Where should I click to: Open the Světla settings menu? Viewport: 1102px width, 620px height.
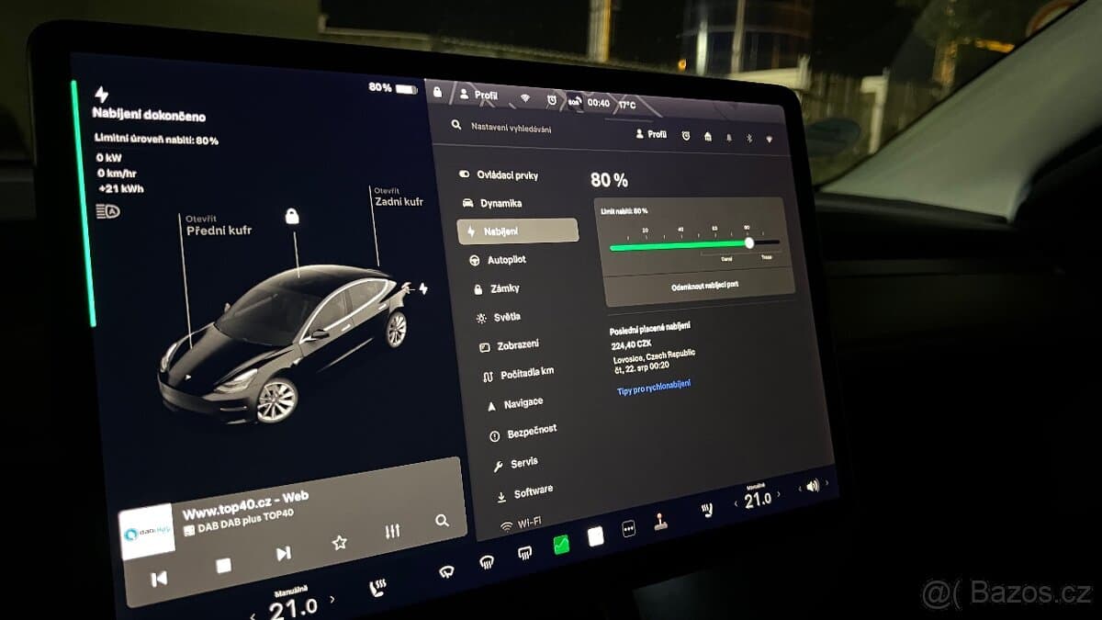coord(499,317)
